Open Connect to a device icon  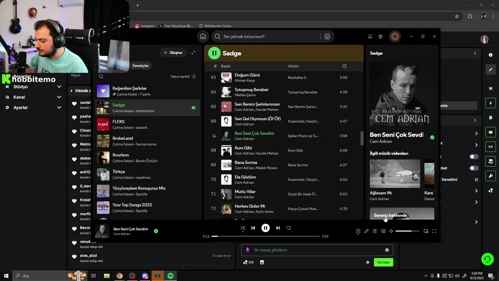[x=383, y=231]
